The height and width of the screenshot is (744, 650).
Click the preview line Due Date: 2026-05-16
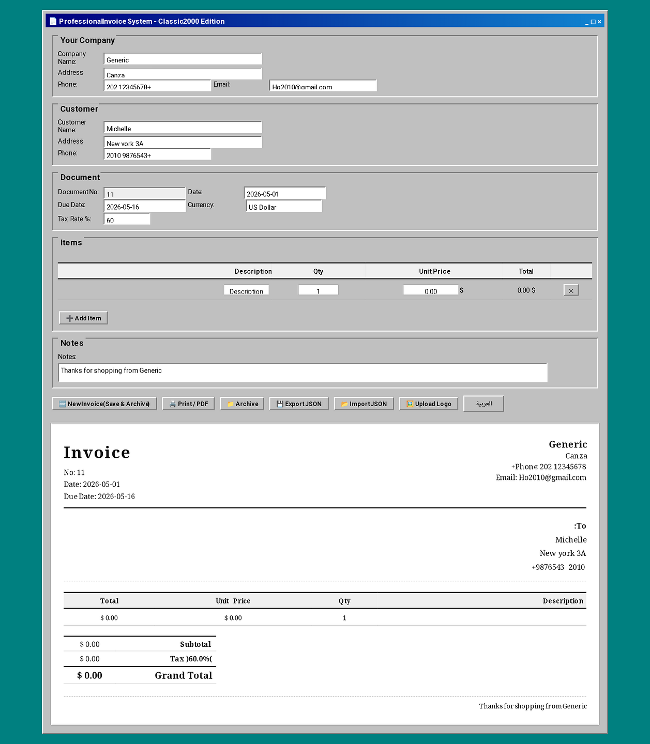pyautogui.click(x=99, y=497)
